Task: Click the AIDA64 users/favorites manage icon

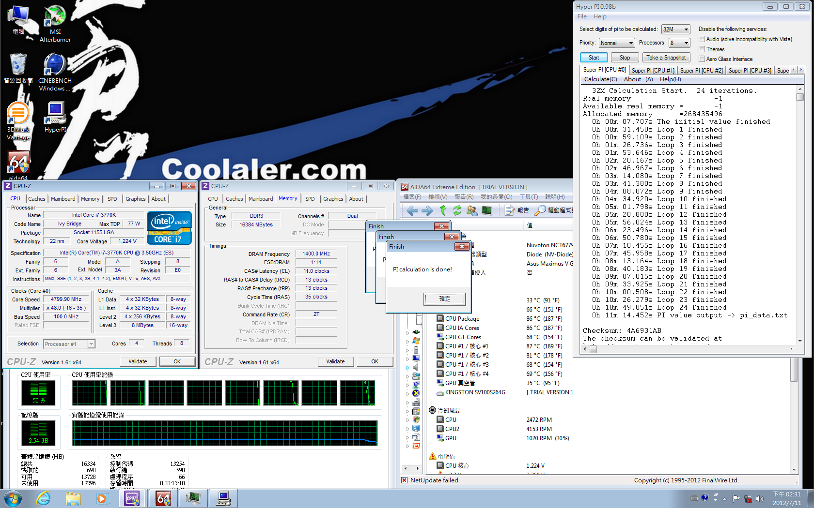Action: coord(472,210)
